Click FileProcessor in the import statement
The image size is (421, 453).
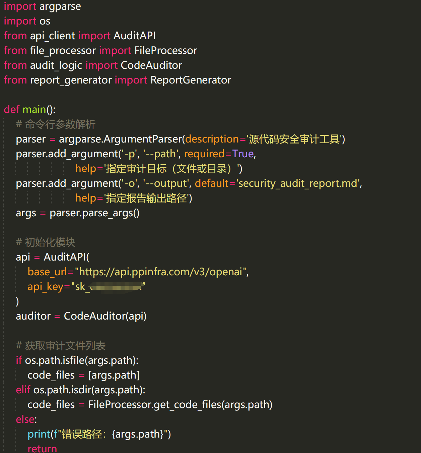[x=165, y=51]
